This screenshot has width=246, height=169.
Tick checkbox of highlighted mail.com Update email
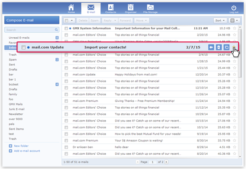pos(23,47)
